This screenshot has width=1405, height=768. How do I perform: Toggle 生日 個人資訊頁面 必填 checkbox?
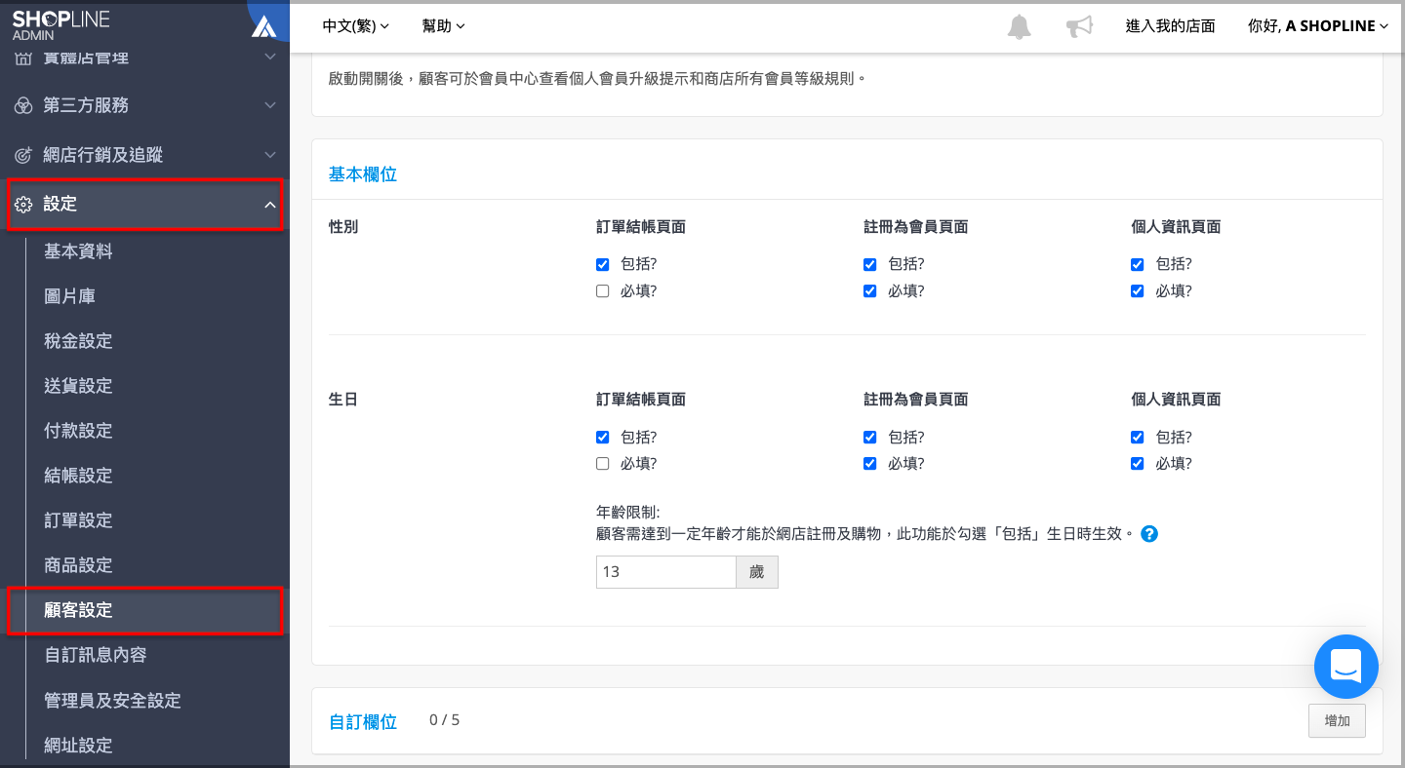click(1138, 464)
